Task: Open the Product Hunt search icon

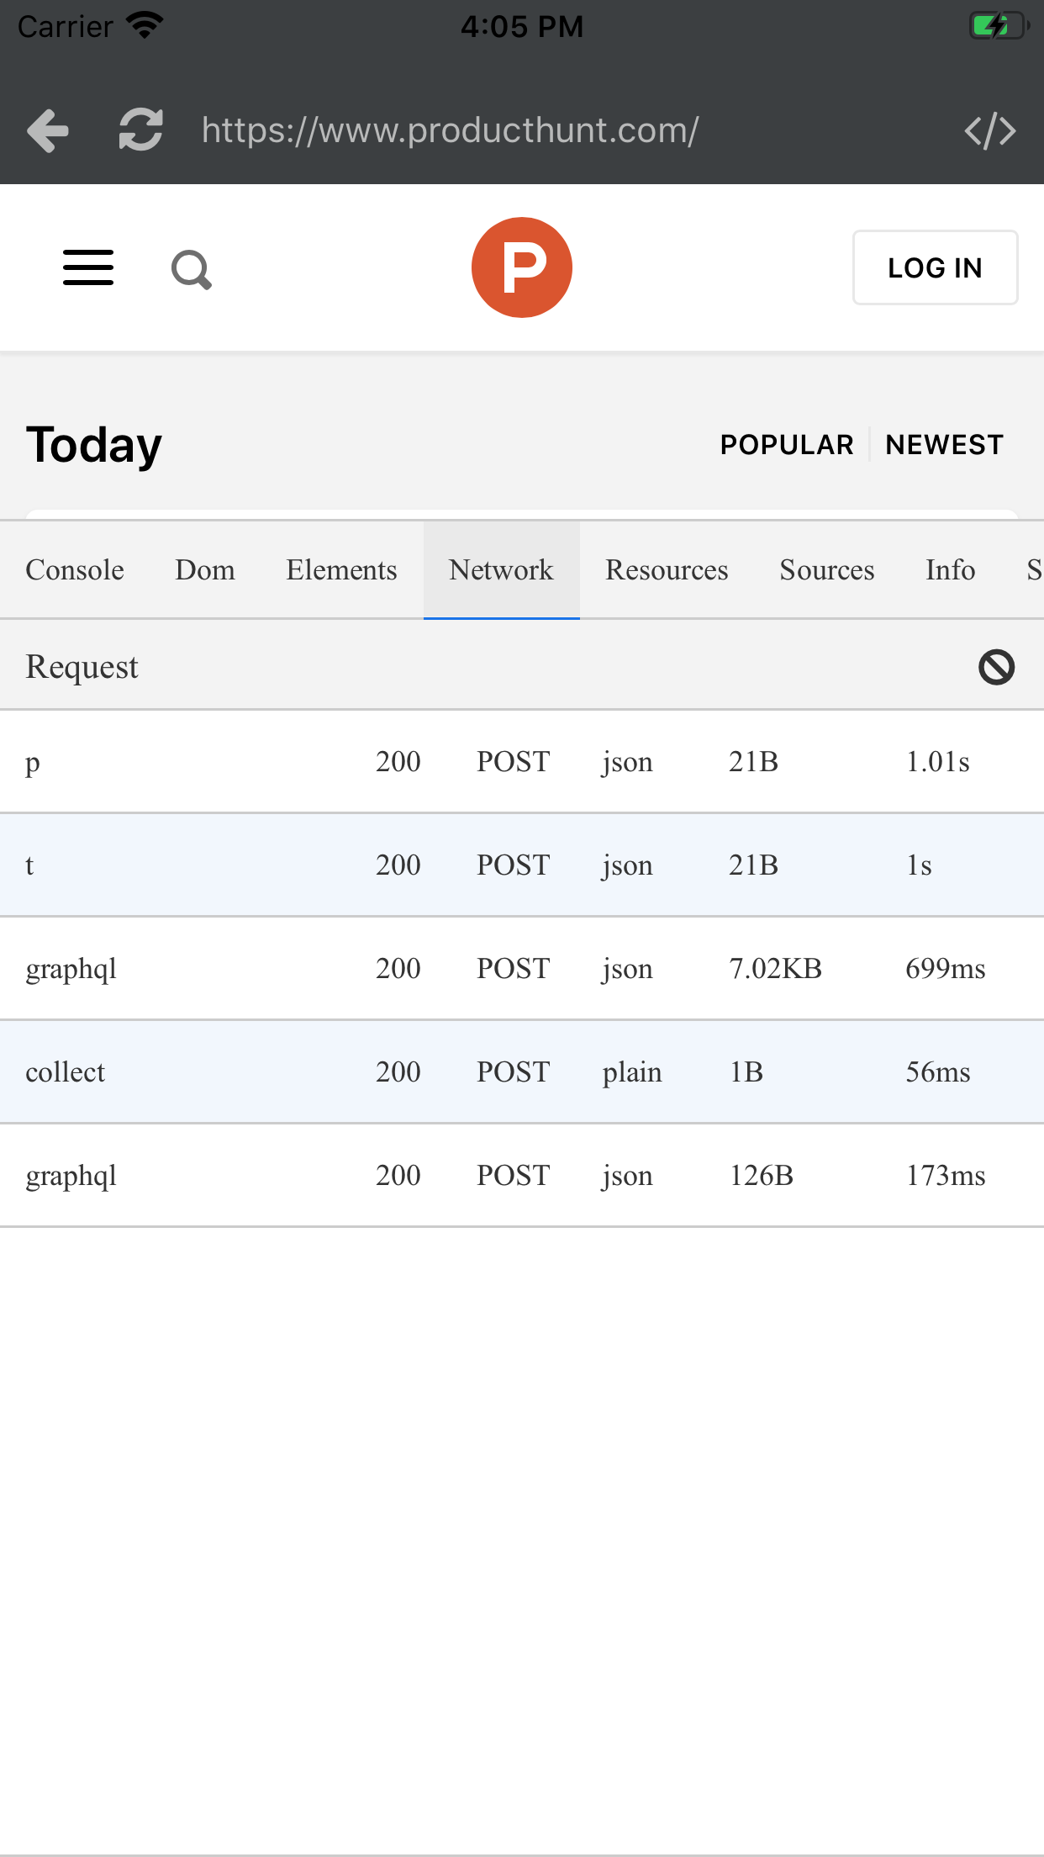Action: (x=192, y=269)
